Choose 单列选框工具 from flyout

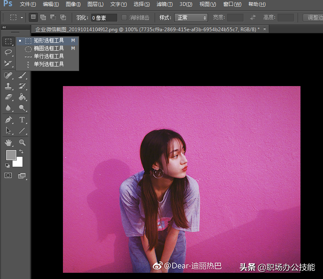coord(48,64)
